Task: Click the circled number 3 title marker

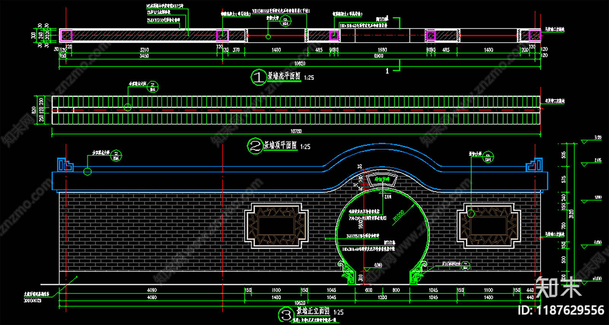Action: click(286, 314)
